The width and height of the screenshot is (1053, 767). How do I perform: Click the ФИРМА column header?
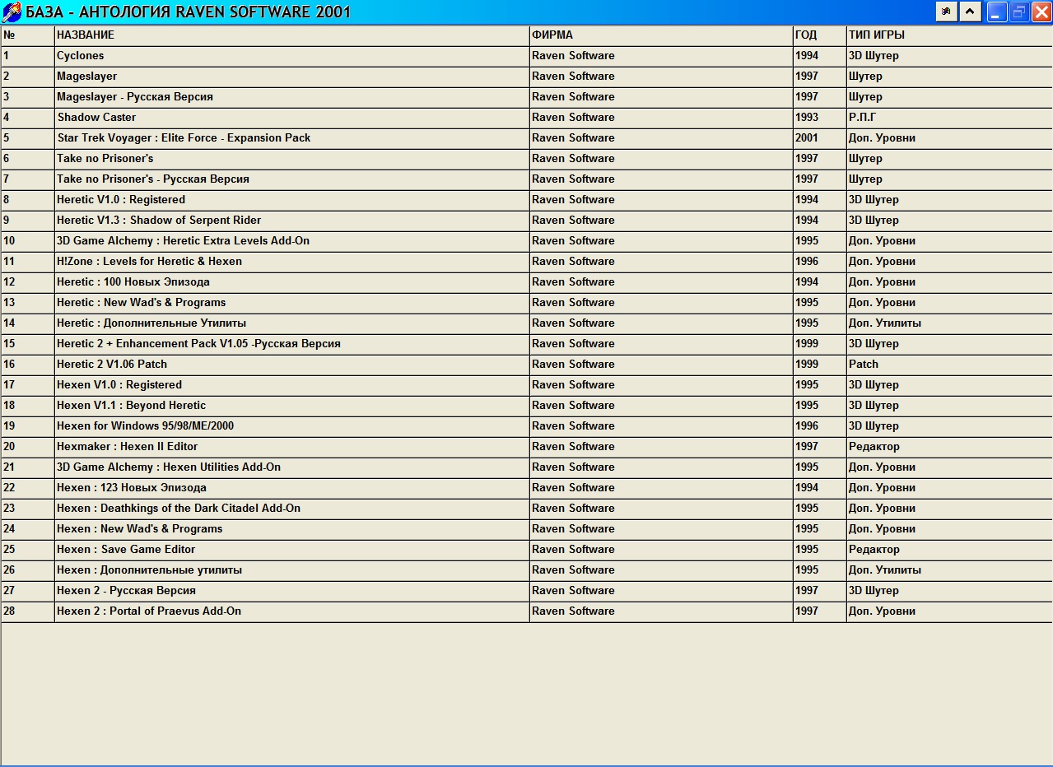coord(552,35)
